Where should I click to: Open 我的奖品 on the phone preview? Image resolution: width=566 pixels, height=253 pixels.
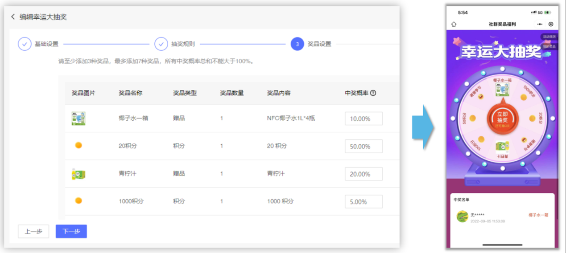pyautogui.click(x=549, y=46)
